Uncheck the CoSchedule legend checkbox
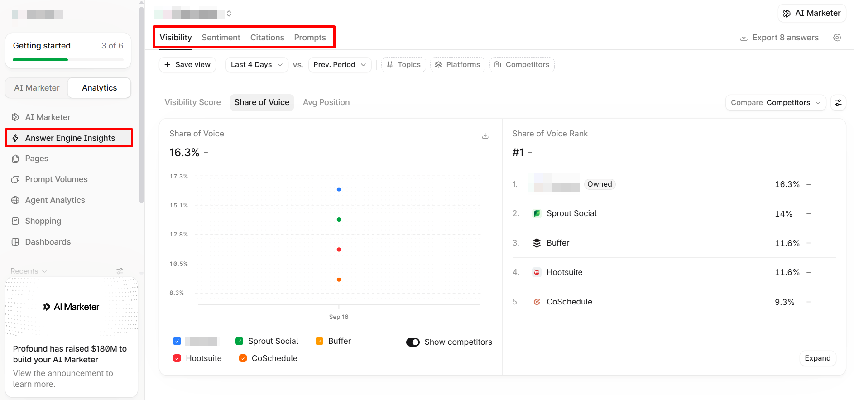The image size is (854, 400). (243, 358)
